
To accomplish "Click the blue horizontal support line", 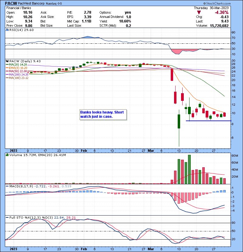I will tap(209, 121).
